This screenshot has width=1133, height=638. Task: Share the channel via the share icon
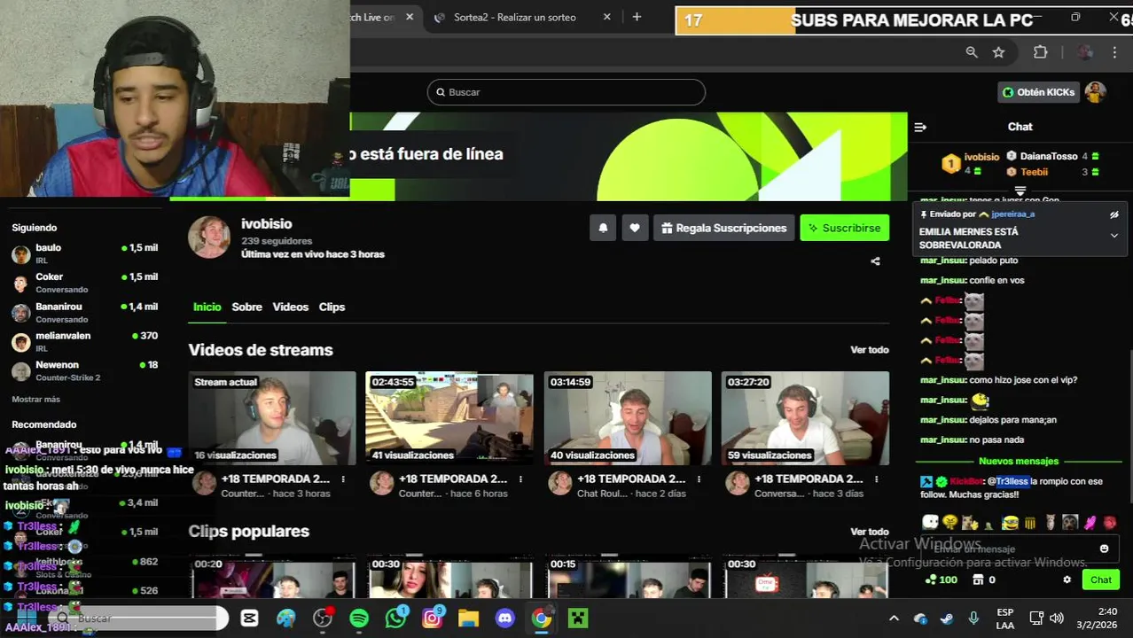(x=875, y=261)
